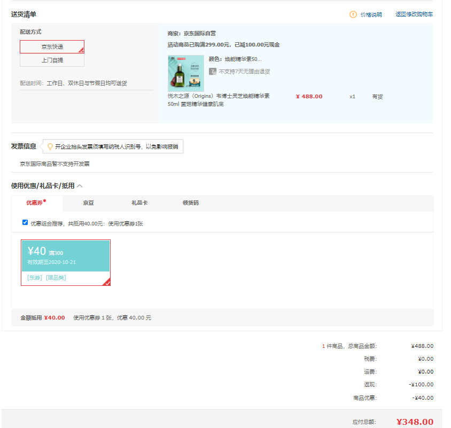Click the 开企业抬头发票须填写纳税人识别号 tip box

click(x=113, y=147)
